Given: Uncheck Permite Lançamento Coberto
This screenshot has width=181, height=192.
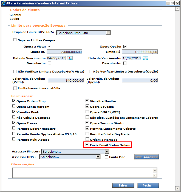Looking at the screenshot, I should (87, 128).
